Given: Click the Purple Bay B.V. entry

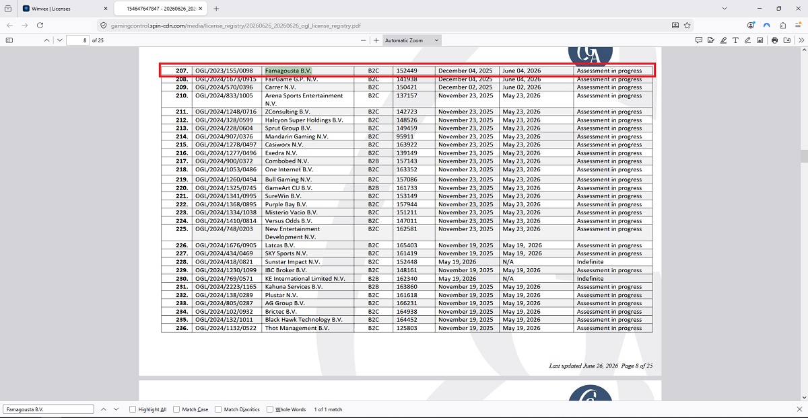Looking at the screenshot, I should (286, 204).
